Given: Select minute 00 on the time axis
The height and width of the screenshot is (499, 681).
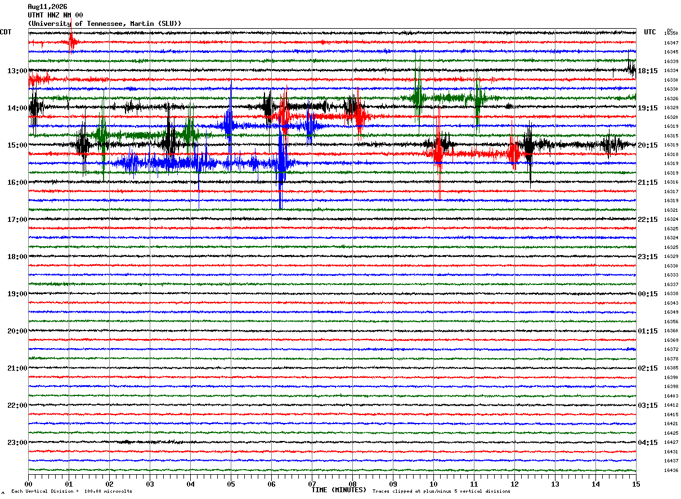Looking at the screenshot, I should tap(28, 484).
